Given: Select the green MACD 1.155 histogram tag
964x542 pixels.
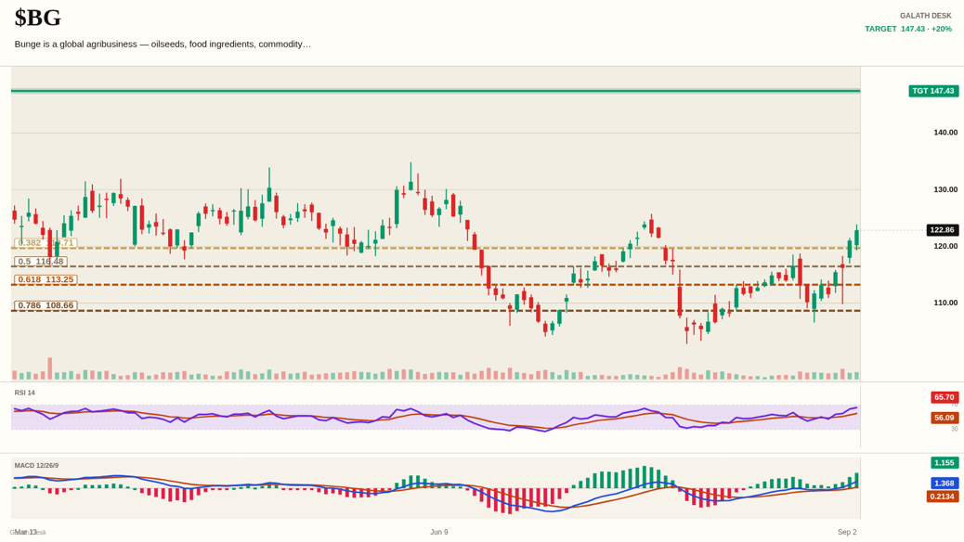Looking at the screenshot, I should tap(944, 463).
